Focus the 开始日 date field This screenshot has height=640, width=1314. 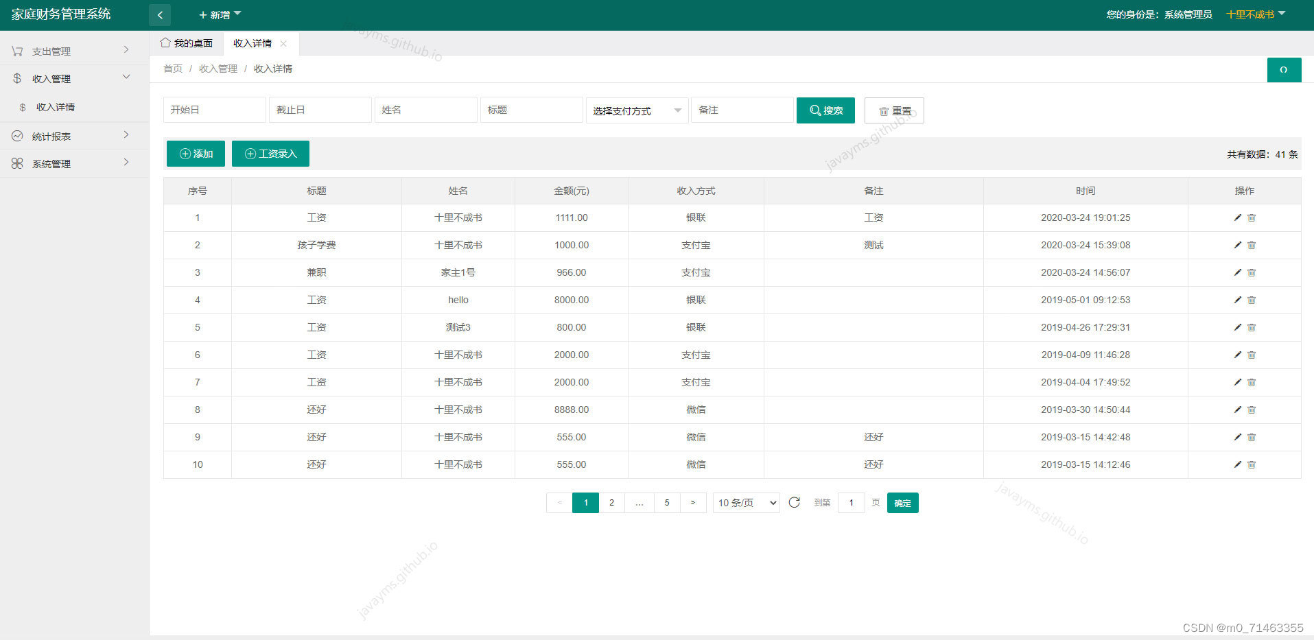pos(214,110)
